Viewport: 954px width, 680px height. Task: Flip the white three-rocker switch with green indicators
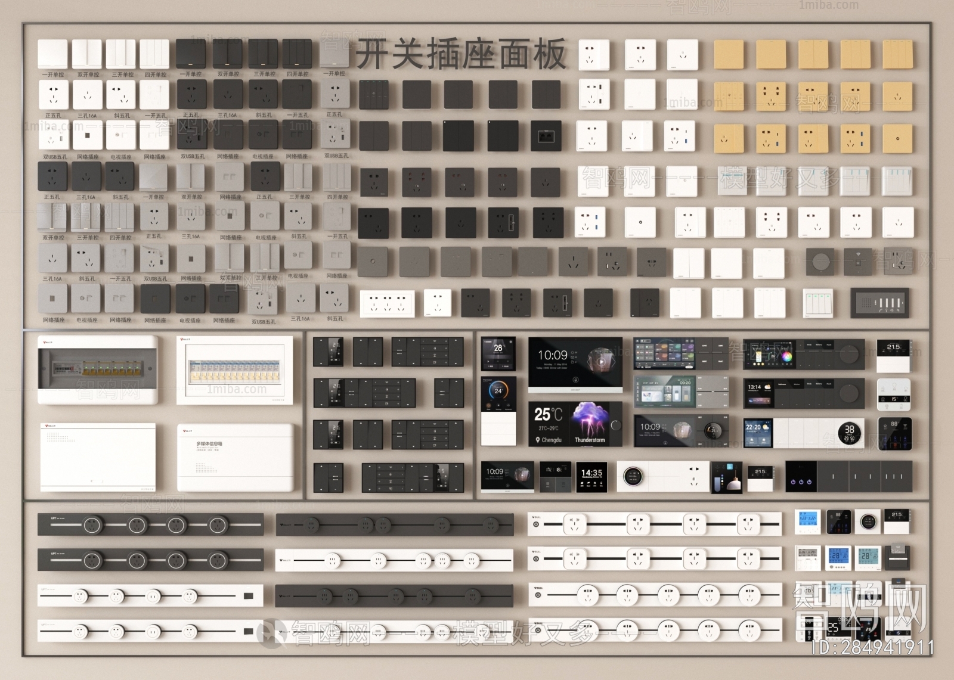tap(818, 303)
